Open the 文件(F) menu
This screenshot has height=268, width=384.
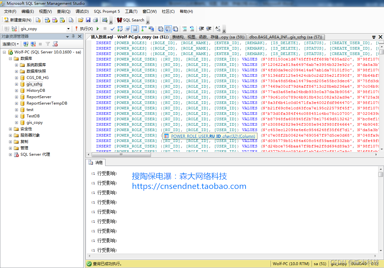10,12
